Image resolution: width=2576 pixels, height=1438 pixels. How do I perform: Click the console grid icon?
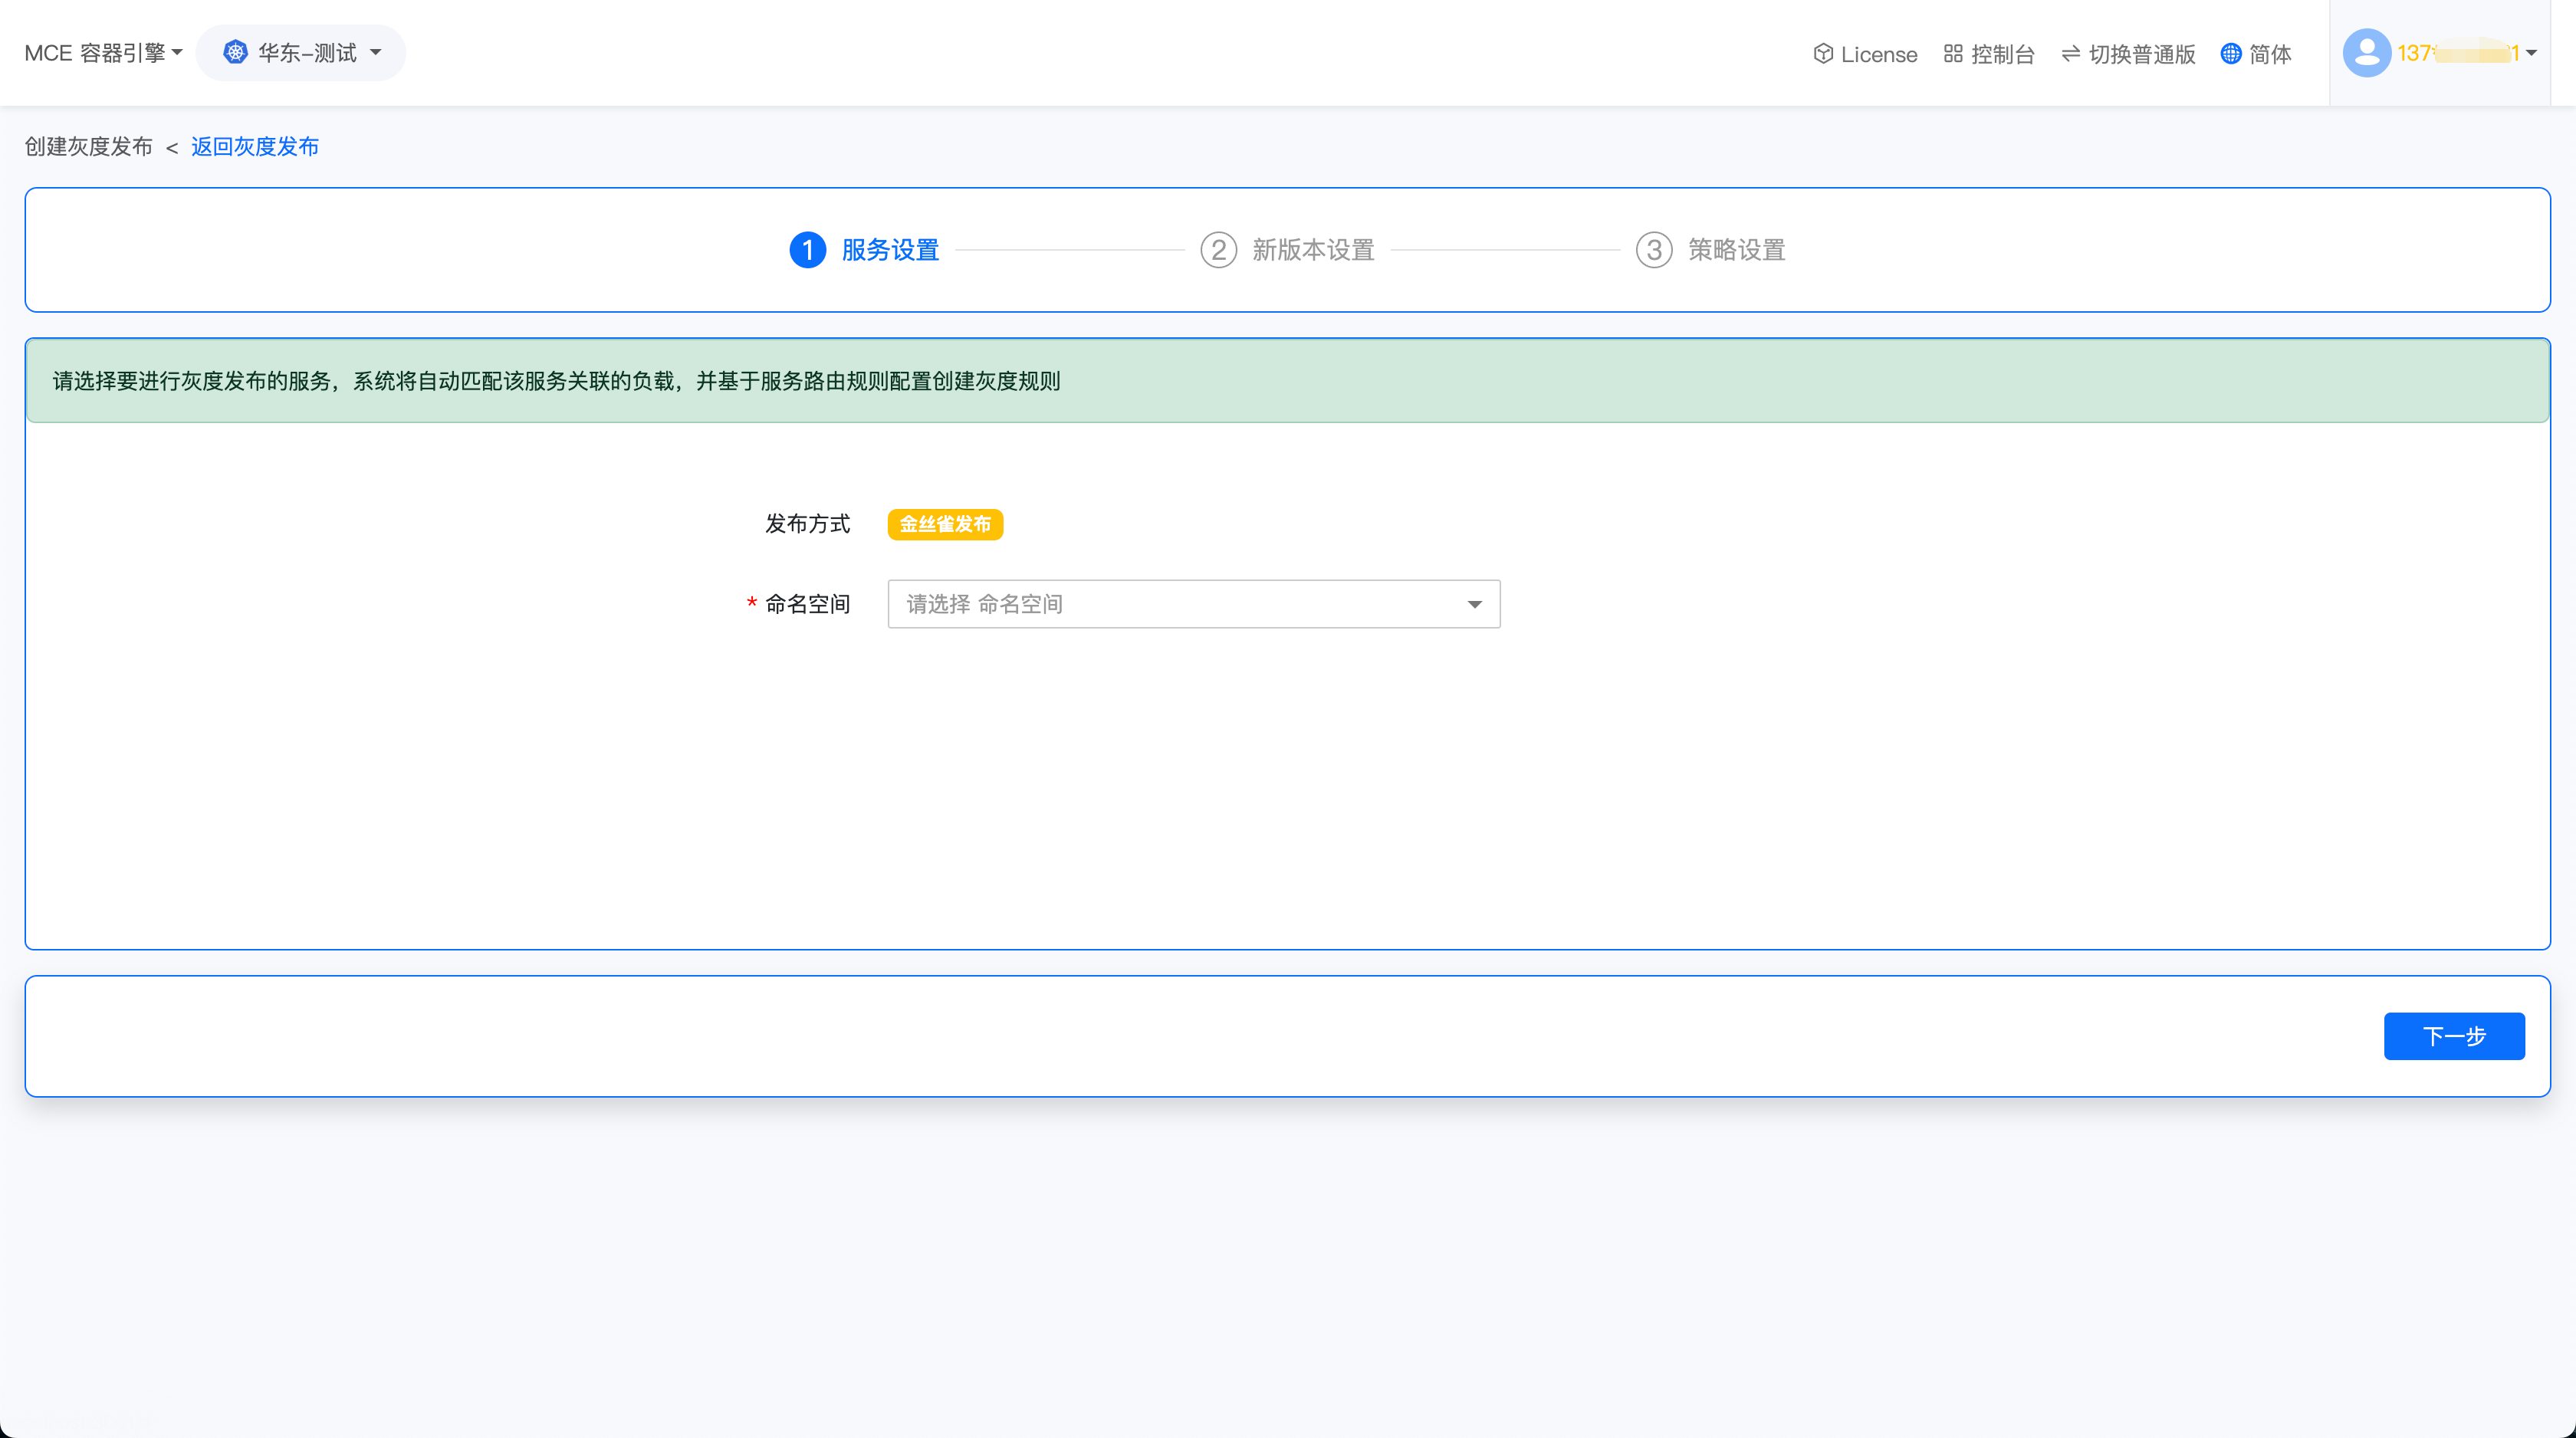coord(1953,54)
